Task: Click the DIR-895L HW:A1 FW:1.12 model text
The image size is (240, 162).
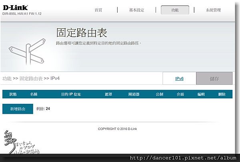Action: [x=22, y=14]
